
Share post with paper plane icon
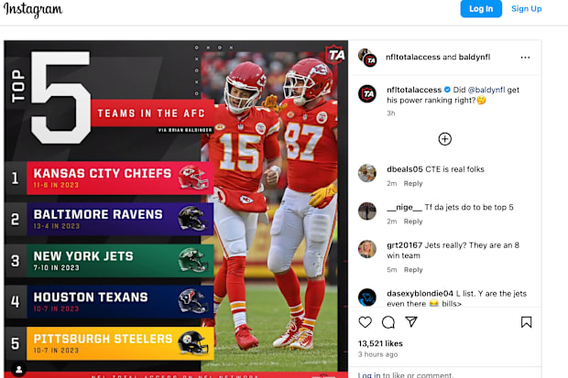(x=411, y=322)
